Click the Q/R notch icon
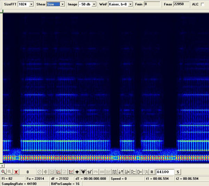The image size is (209, 186). [x=127, y=172]
